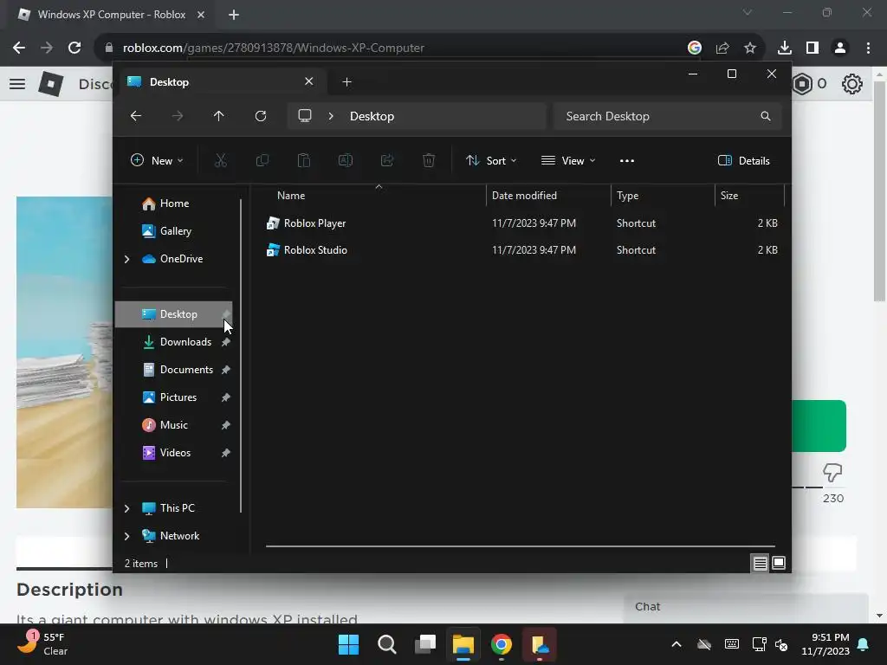Open the Roblox hamburger menu
This screenshot has width=887, height=665.
click(17, 84)
